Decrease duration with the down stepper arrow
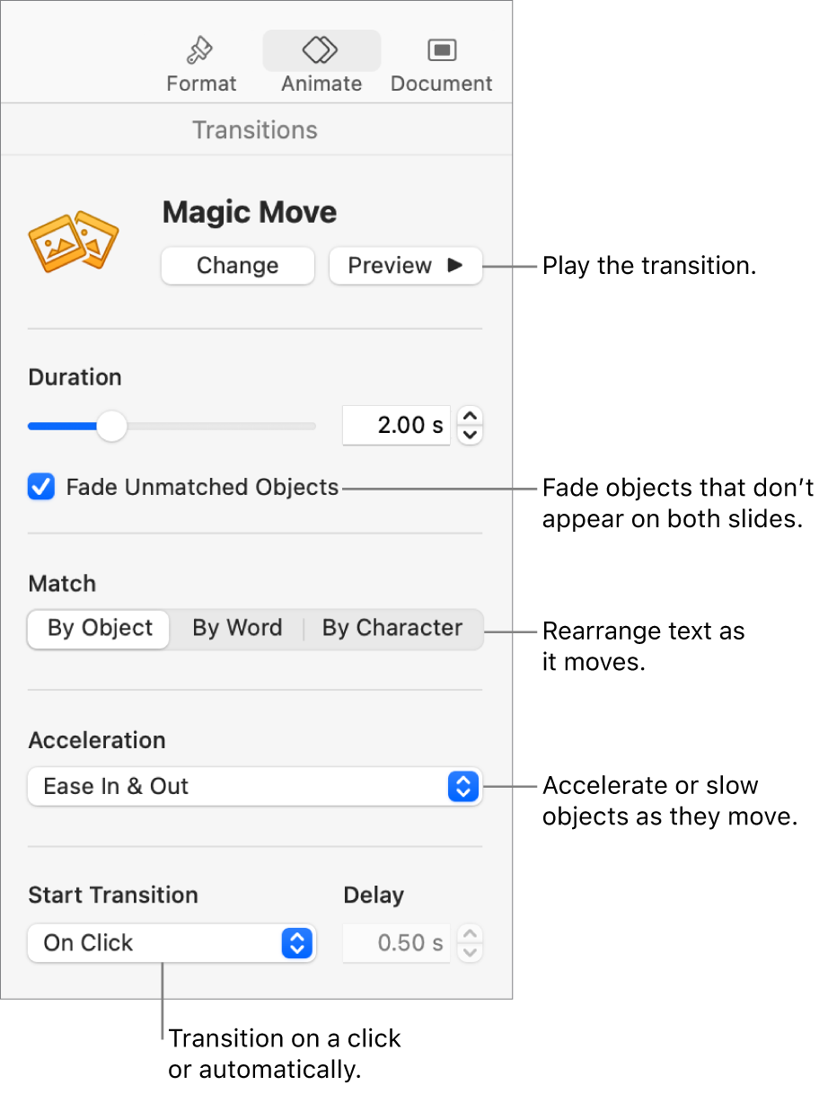Screen dimensions: 819x1094 (x=471, y=435)
